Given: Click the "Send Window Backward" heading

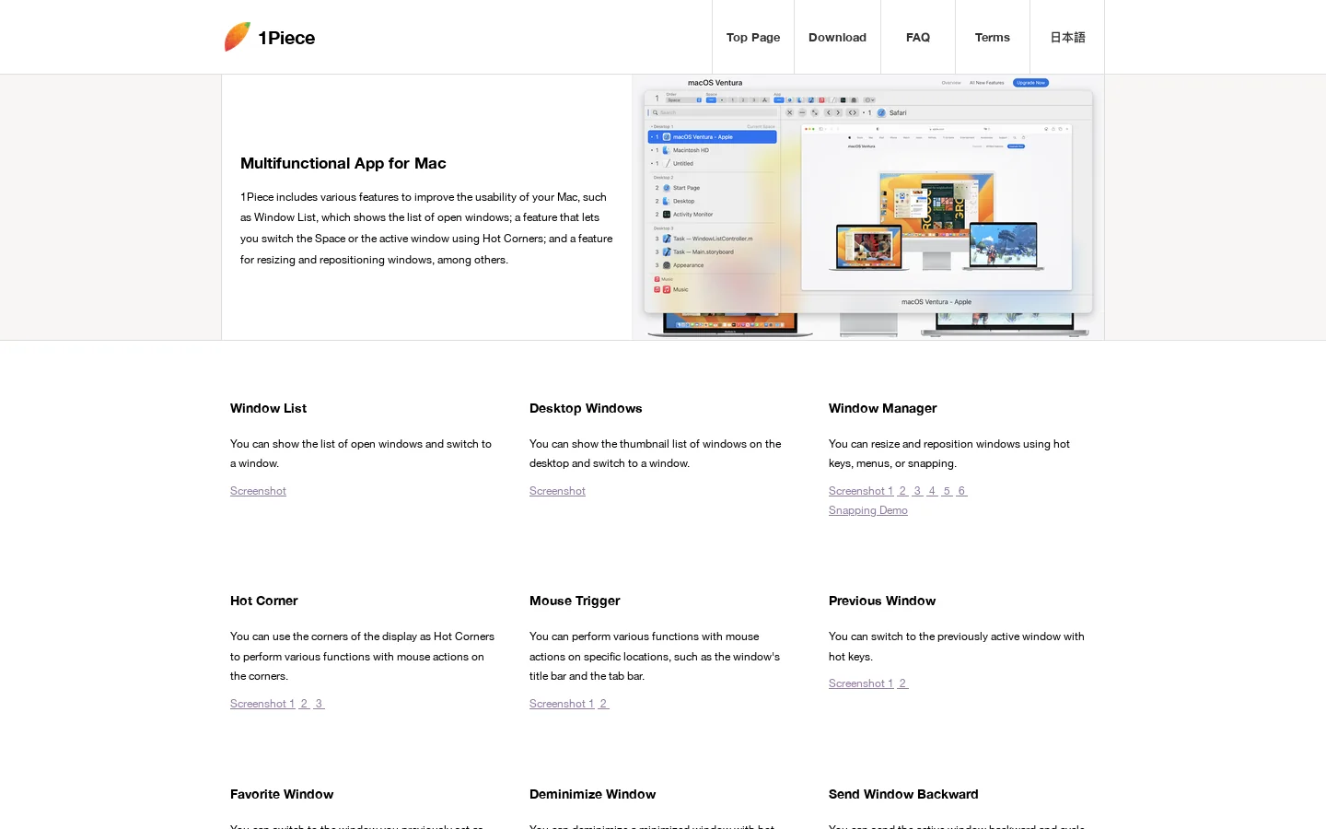Looking at the screenshot, I should (x=903, y=794).
